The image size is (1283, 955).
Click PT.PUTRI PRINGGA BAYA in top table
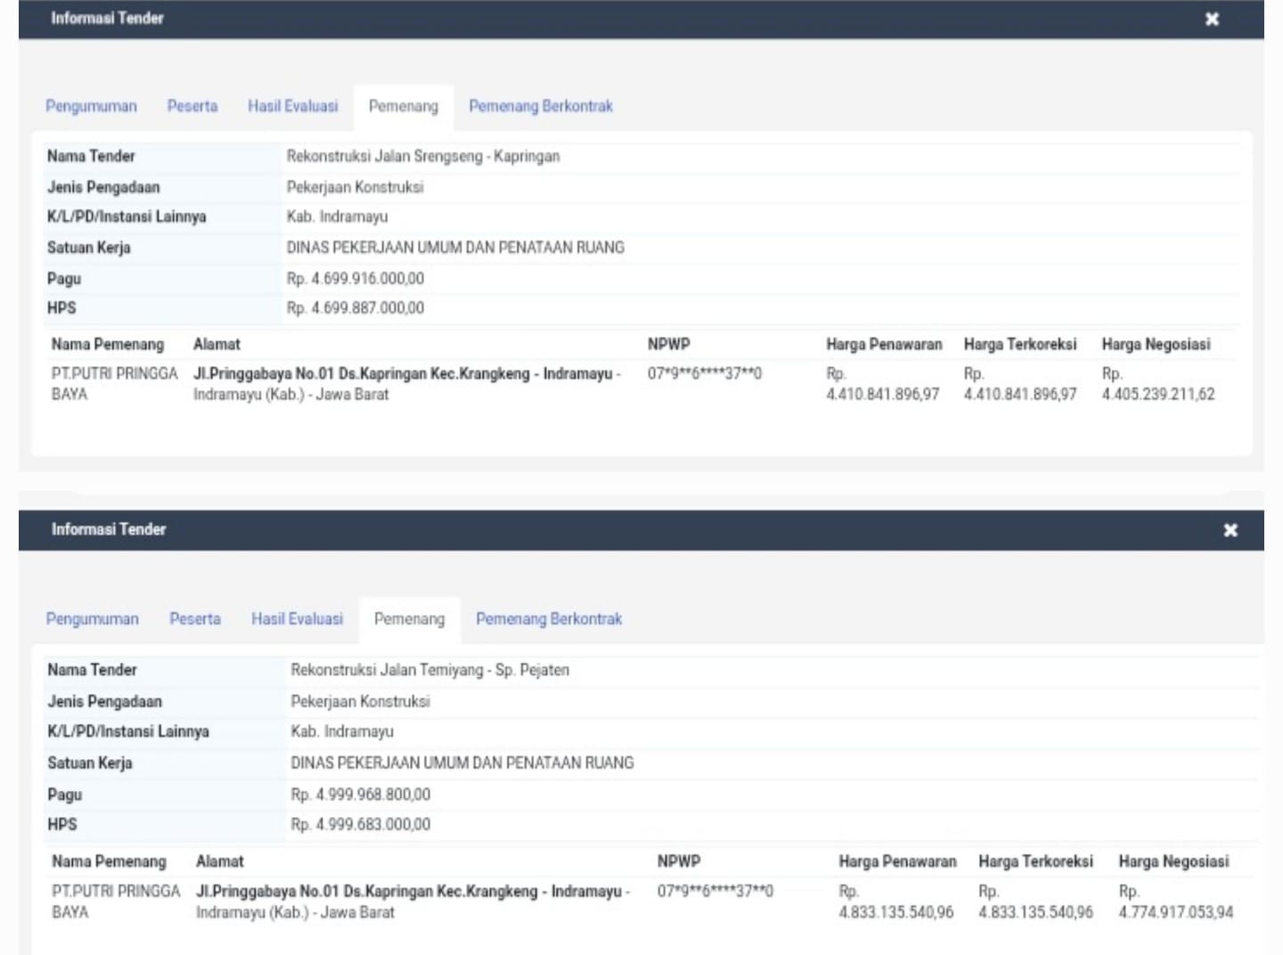click(x=114, y=384)
